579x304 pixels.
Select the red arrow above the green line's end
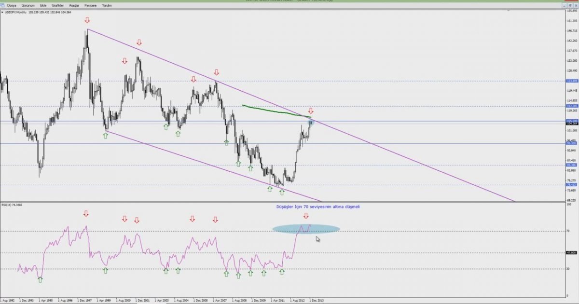click(x=311, y=111)
